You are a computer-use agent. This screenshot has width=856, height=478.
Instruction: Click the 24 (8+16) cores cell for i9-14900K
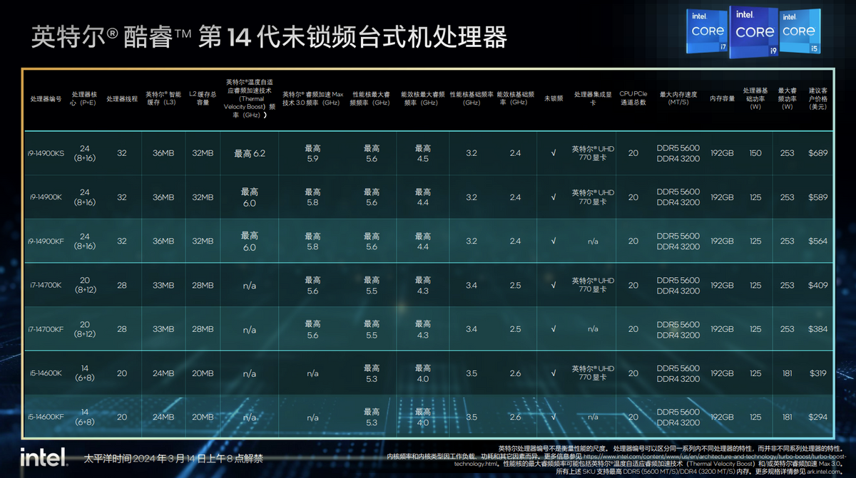tap(84, 197)
